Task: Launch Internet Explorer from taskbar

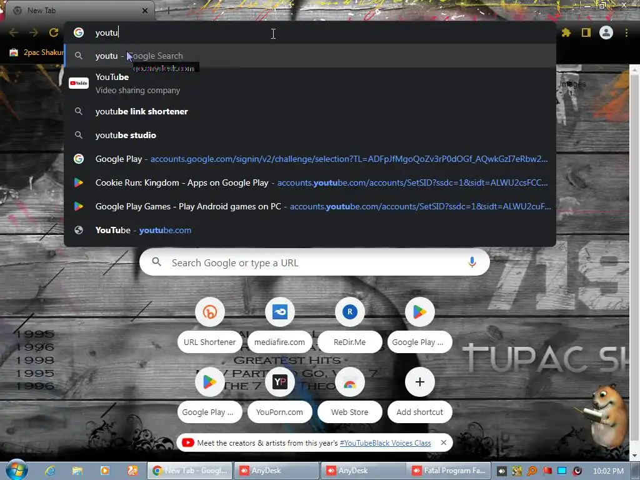Action: pyautogui.click(x=50, y=471)
